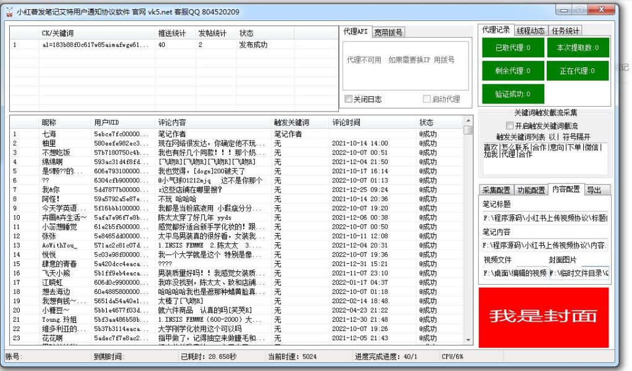Go to the 导出 tab

(594, 190)
